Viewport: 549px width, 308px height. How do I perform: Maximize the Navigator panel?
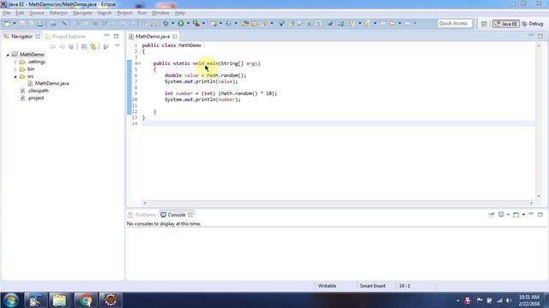tap(116, 36)
